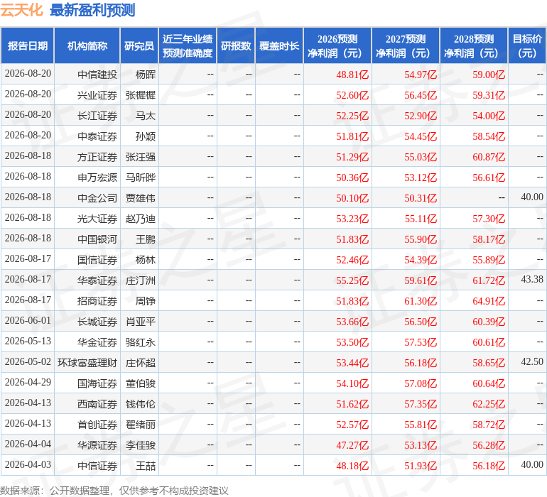This screenshot has height=497, width=547.
Task: Click analyst name 庄汀洲
Action: (141, 280)
